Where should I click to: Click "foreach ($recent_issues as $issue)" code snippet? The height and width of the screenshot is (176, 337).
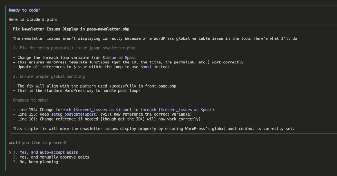(x=93, y=110)
